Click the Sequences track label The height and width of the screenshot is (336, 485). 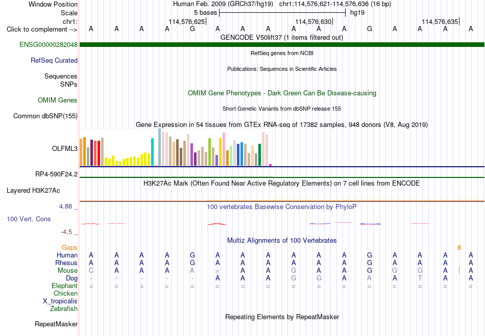click(61, 76)
